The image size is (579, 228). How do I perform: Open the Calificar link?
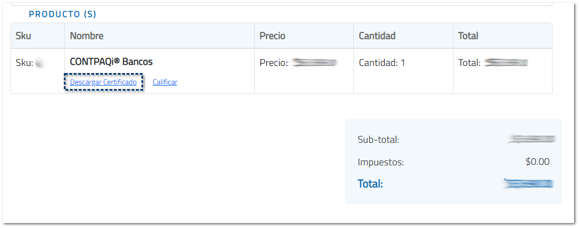pyautogui.click(x=165, y=82)
